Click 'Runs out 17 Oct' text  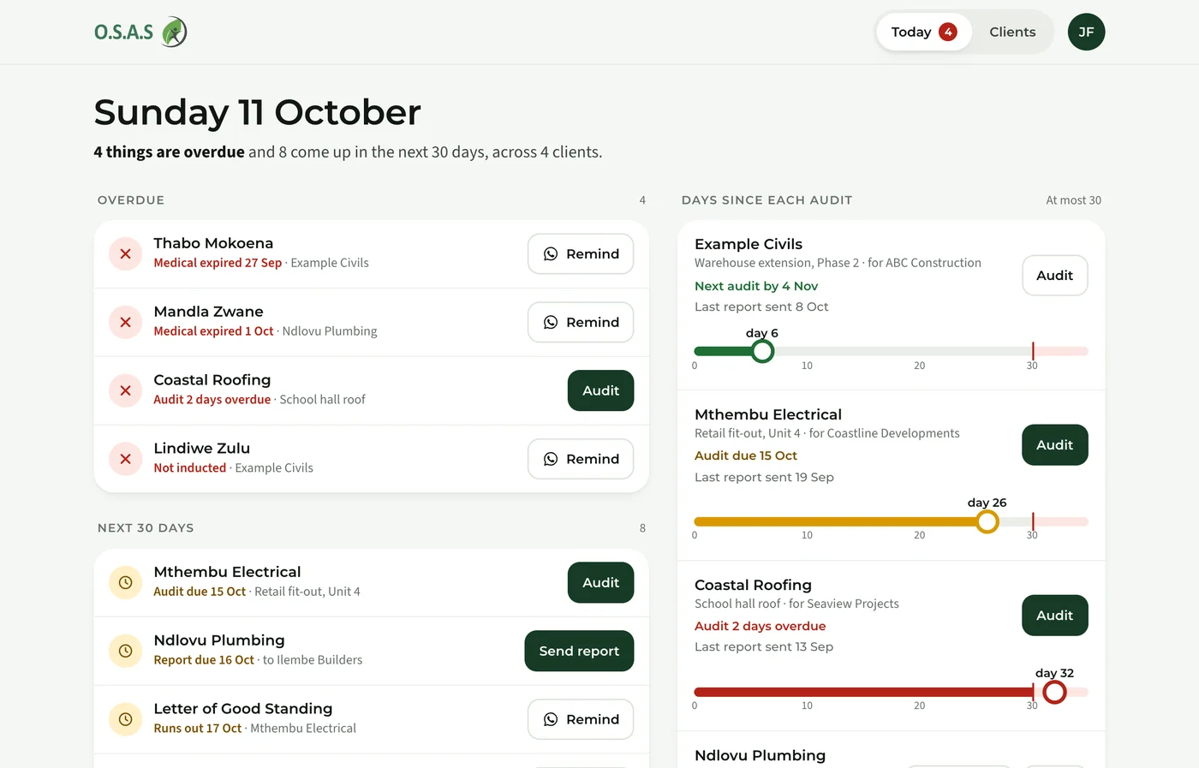197,729
